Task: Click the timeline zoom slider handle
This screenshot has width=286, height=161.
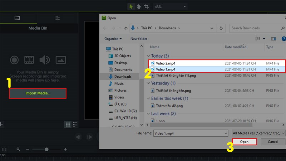Action: pyautogui.click(x=46, y=149)
